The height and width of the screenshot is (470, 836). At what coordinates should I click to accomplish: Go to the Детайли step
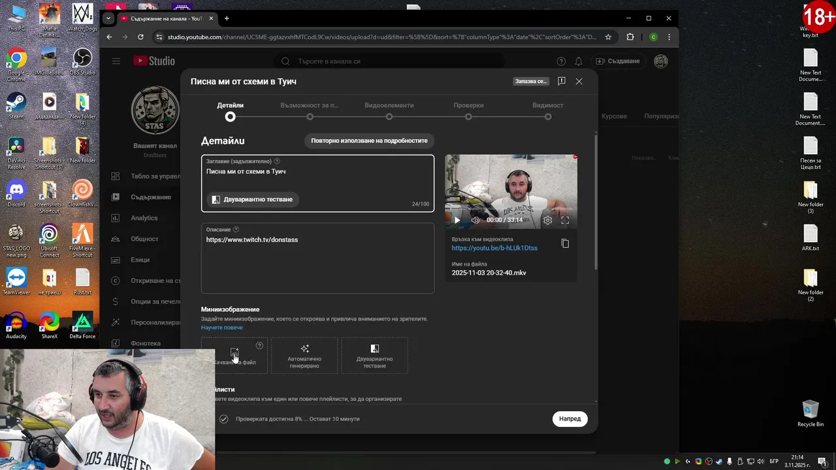click(230, 111)
